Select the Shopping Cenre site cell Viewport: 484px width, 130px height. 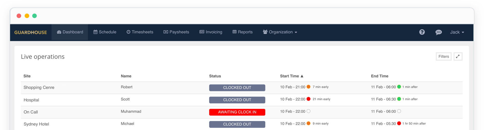point(39,88)
